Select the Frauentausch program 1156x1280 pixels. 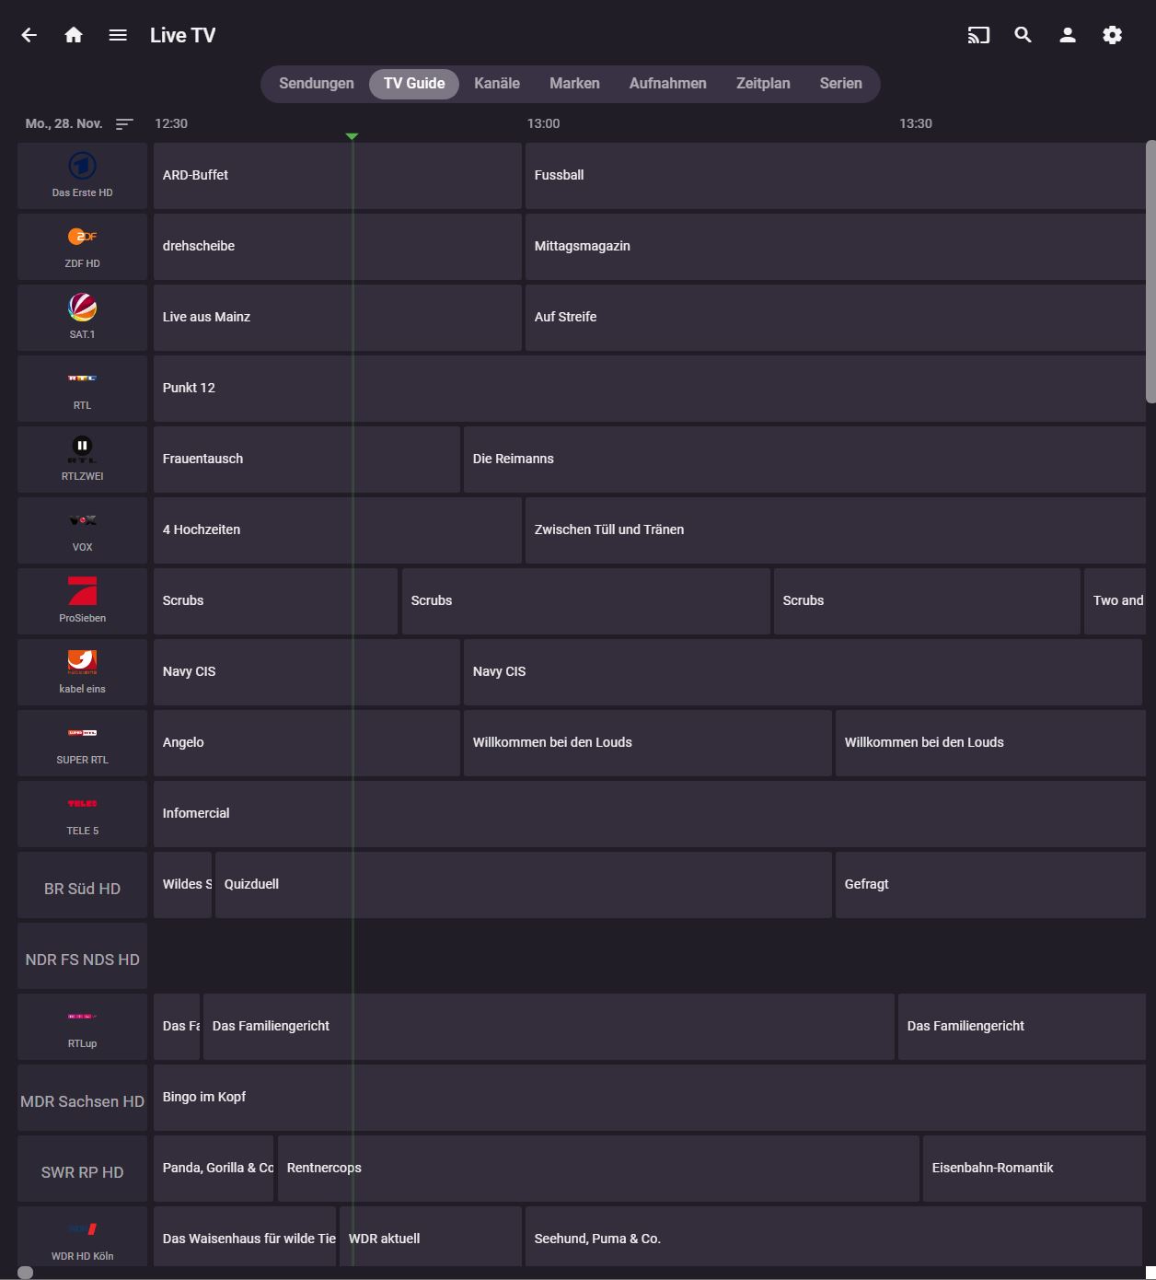306,459
